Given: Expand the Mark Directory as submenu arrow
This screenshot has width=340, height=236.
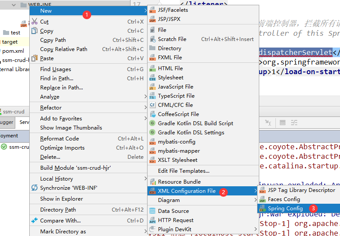Looking at the screenshot, I should 145,231.
